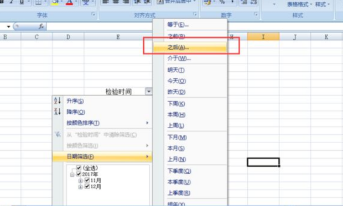
Task: Select highlighted column I header
Action: [263, 36]
